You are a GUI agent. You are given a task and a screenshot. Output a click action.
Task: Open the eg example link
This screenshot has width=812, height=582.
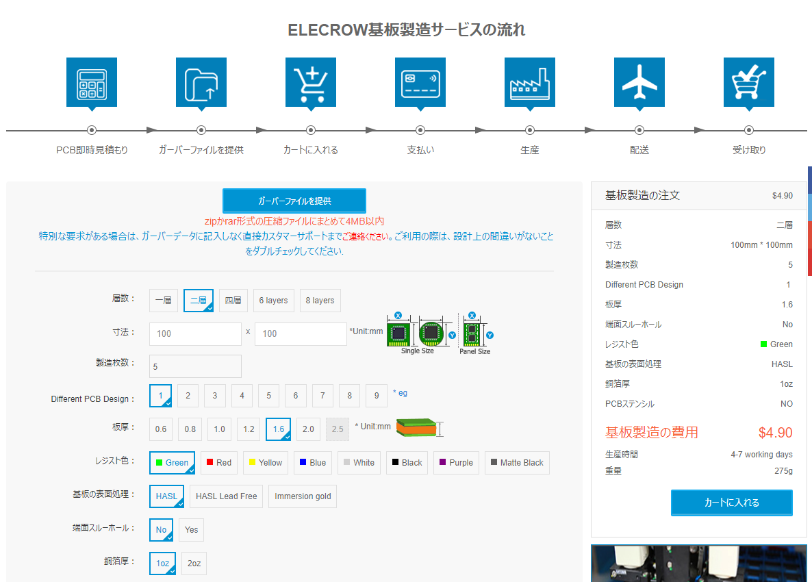pos(403,393)
